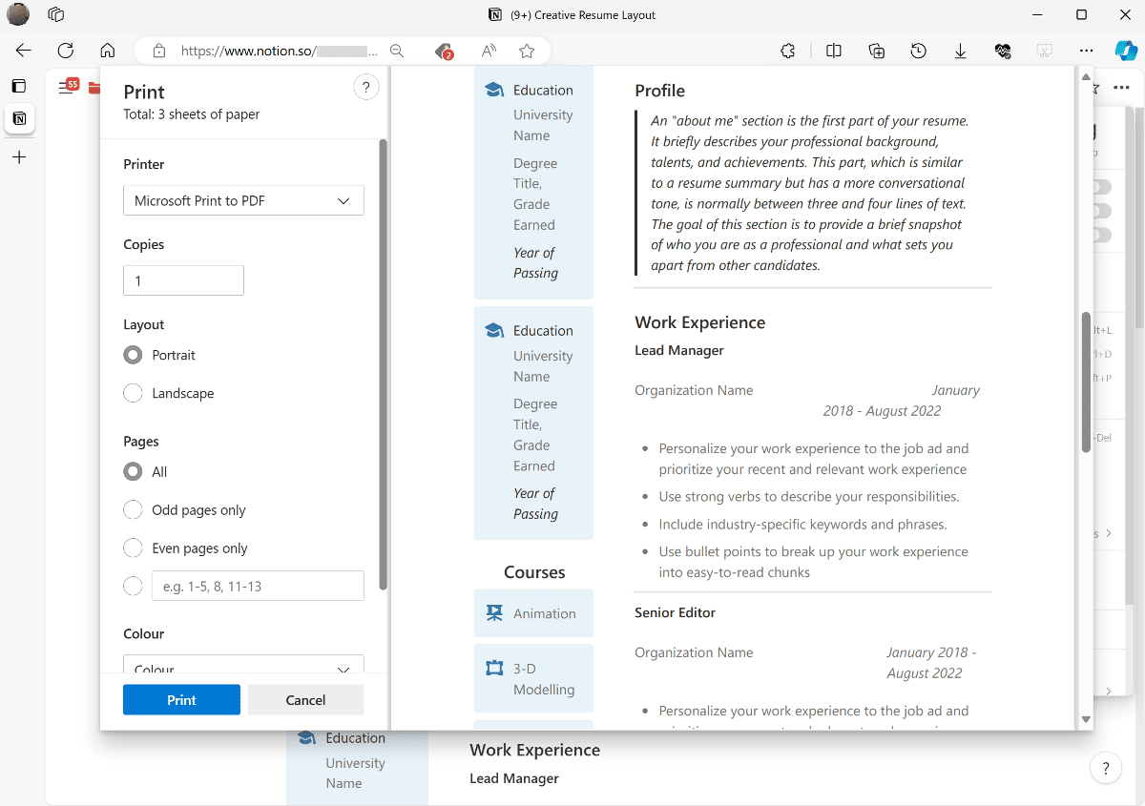This screenshot has width=1145, height=806.
Task: Click the favorites star icon in address bar
Action: (x=527, y=51)
